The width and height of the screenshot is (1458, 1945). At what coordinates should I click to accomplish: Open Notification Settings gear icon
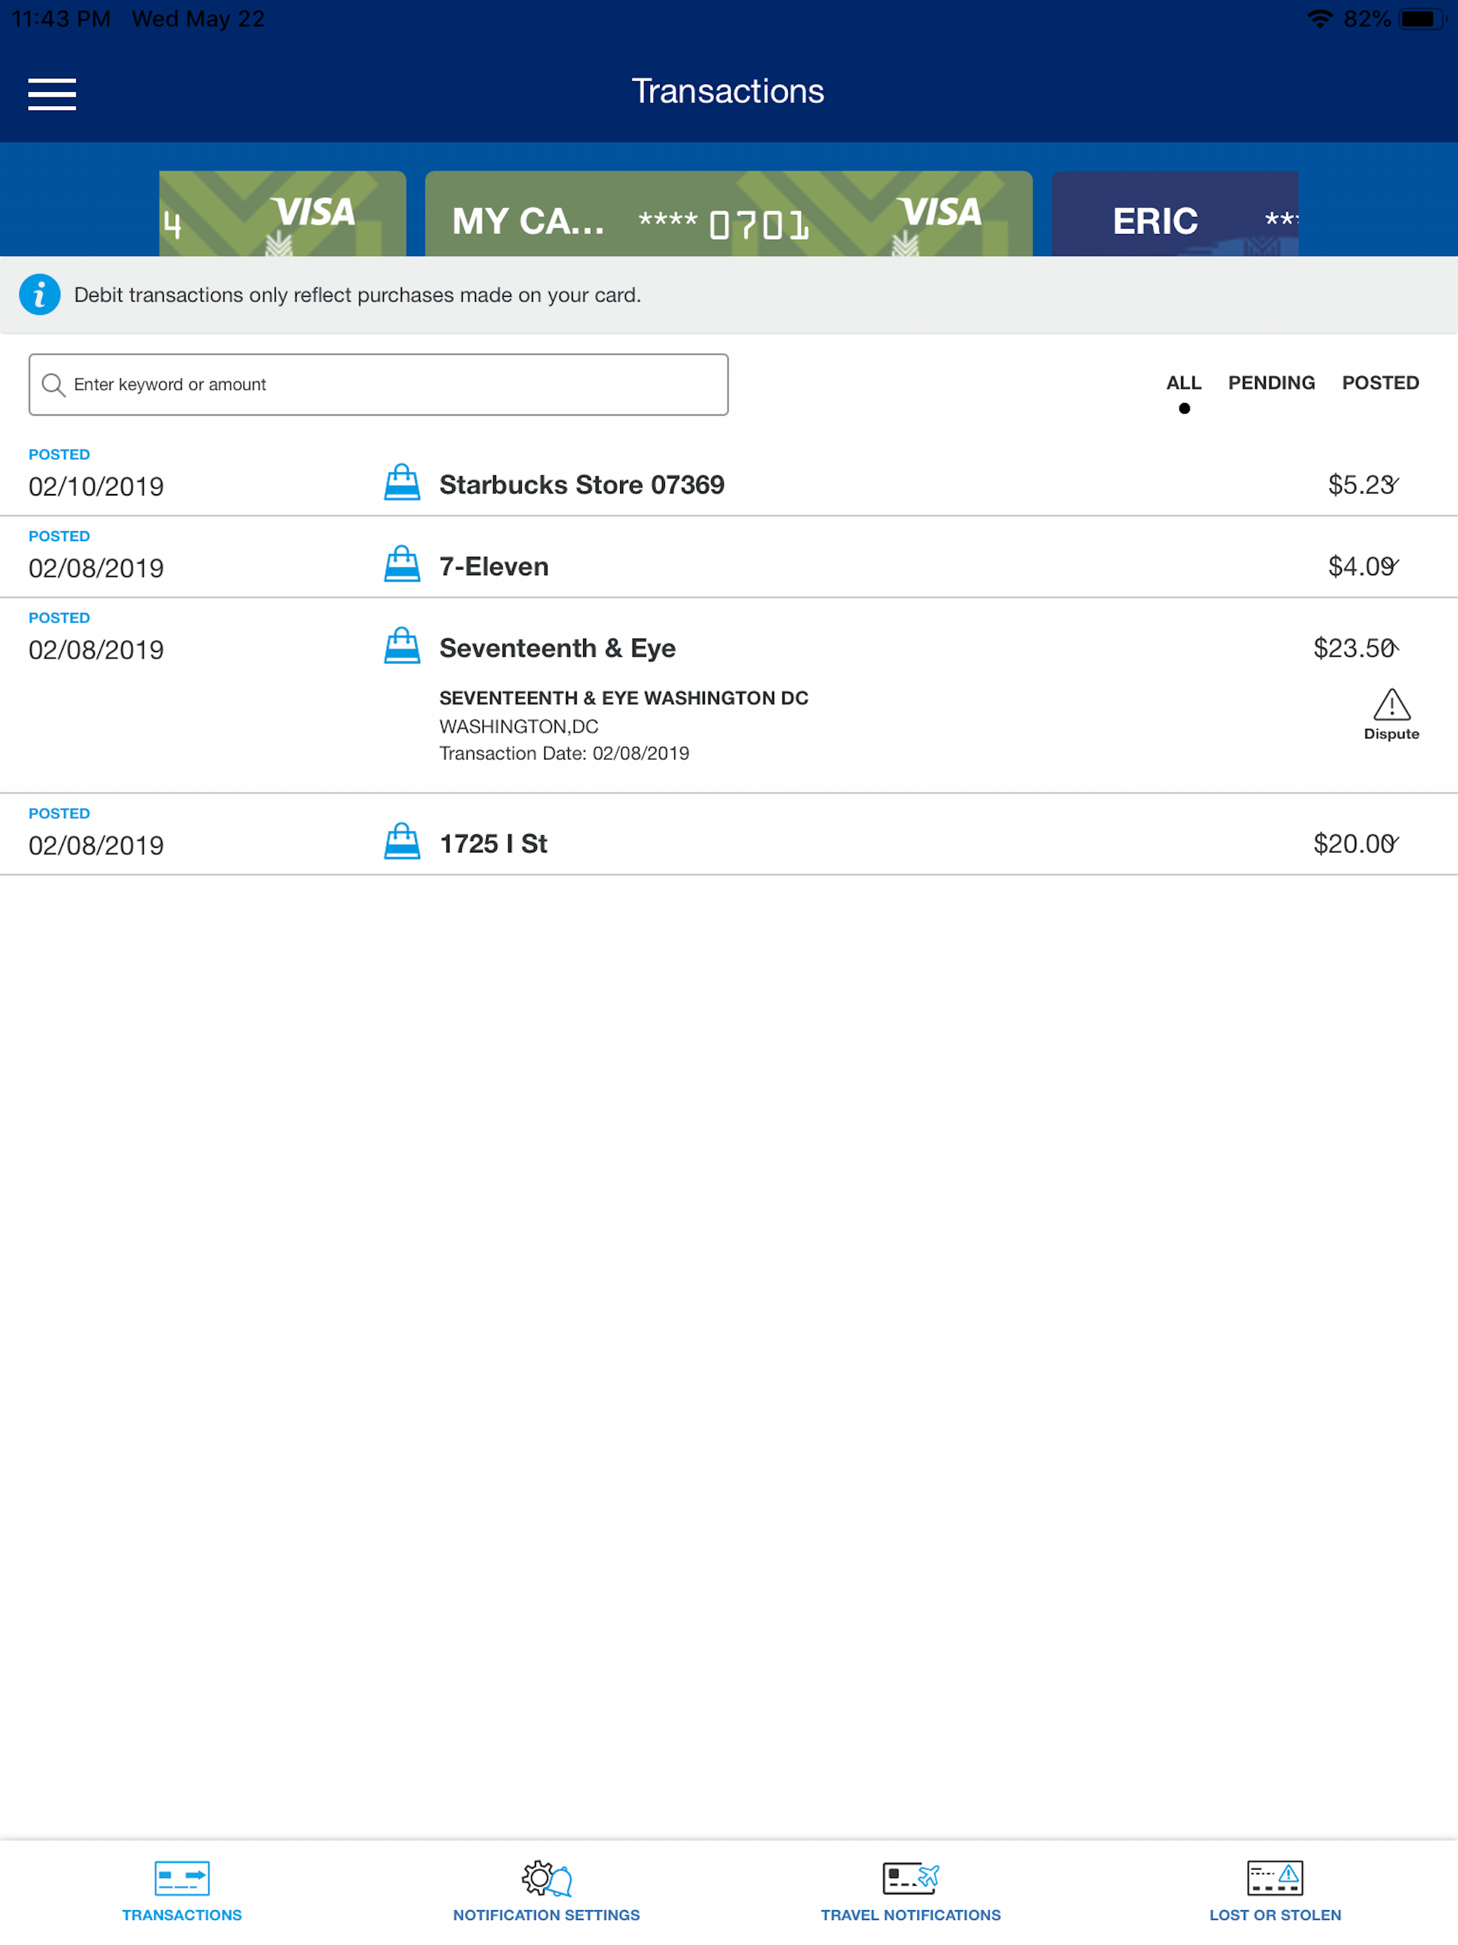tap(546, 1878)
